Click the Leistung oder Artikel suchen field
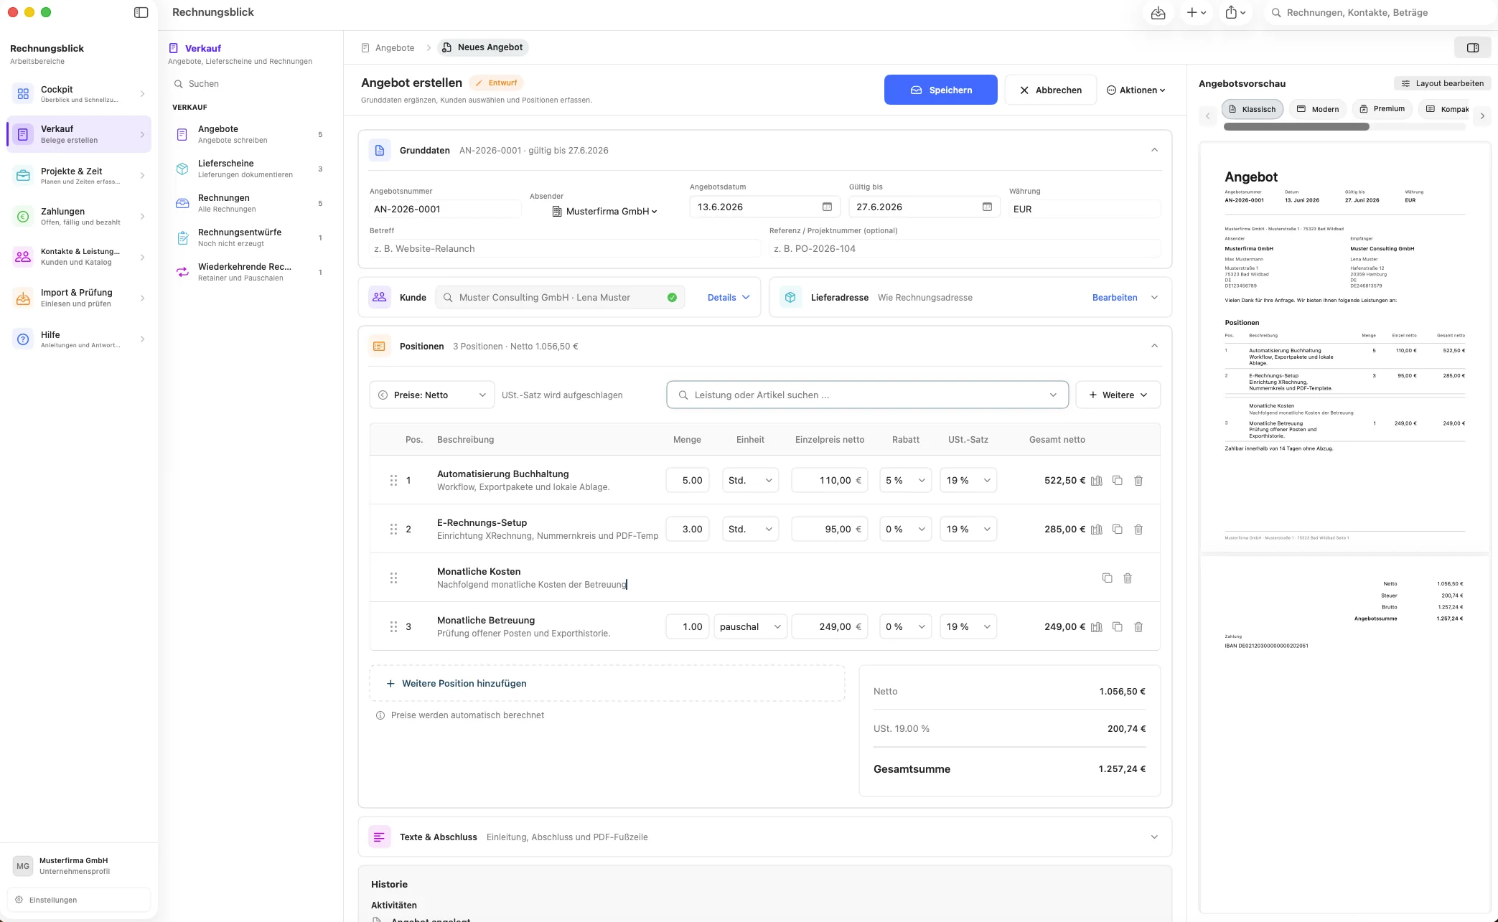This screenshot has height=922, width=1498. pos(867,395)
